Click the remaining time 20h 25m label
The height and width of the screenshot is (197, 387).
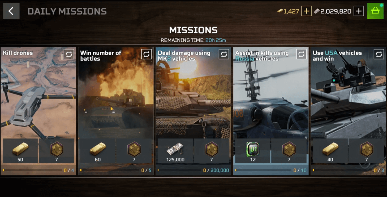[216, 40]
